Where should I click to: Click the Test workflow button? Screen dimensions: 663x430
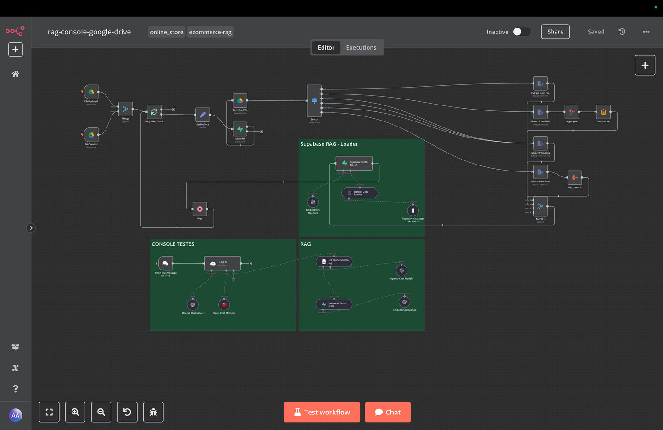pyautogui.click(x=322, y=412)
